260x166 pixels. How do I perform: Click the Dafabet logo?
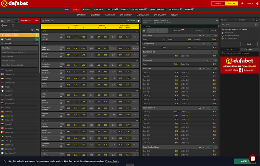(x=15, y=3)
